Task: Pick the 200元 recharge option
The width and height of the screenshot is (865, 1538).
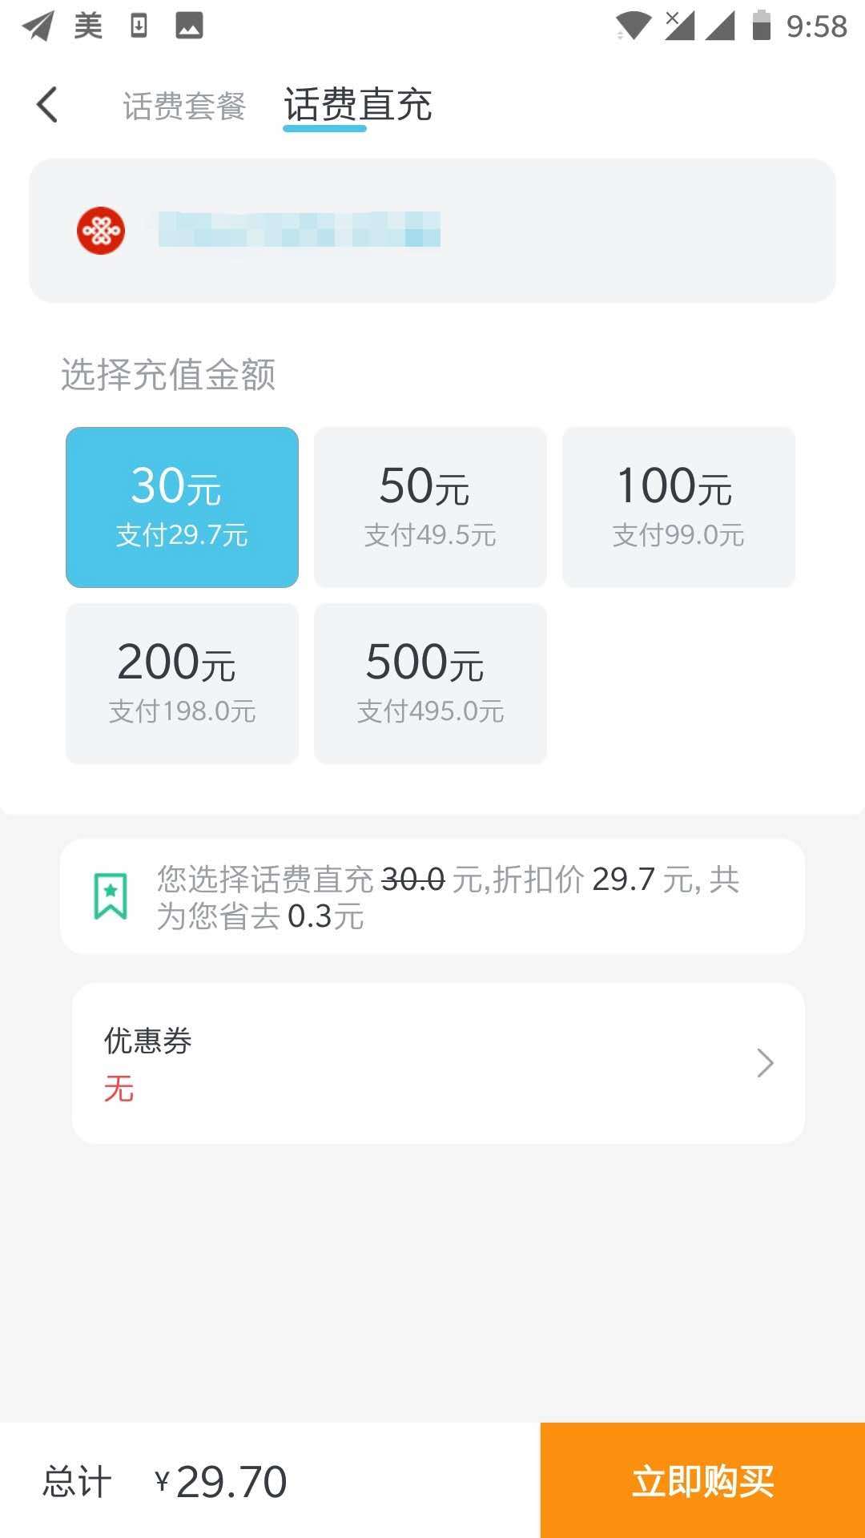Action: click(x=182, y=683)
